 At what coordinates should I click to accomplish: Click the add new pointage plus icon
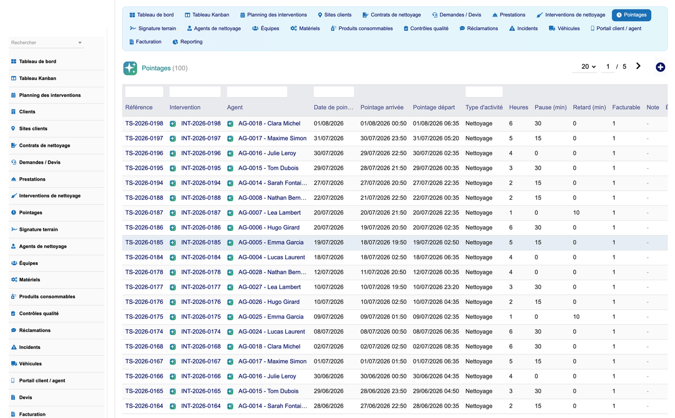(660, 68)
